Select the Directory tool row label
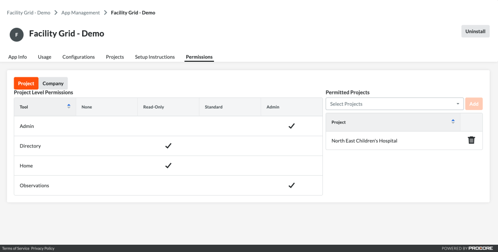This screenshot has height=252, width=498. [30, 146]
